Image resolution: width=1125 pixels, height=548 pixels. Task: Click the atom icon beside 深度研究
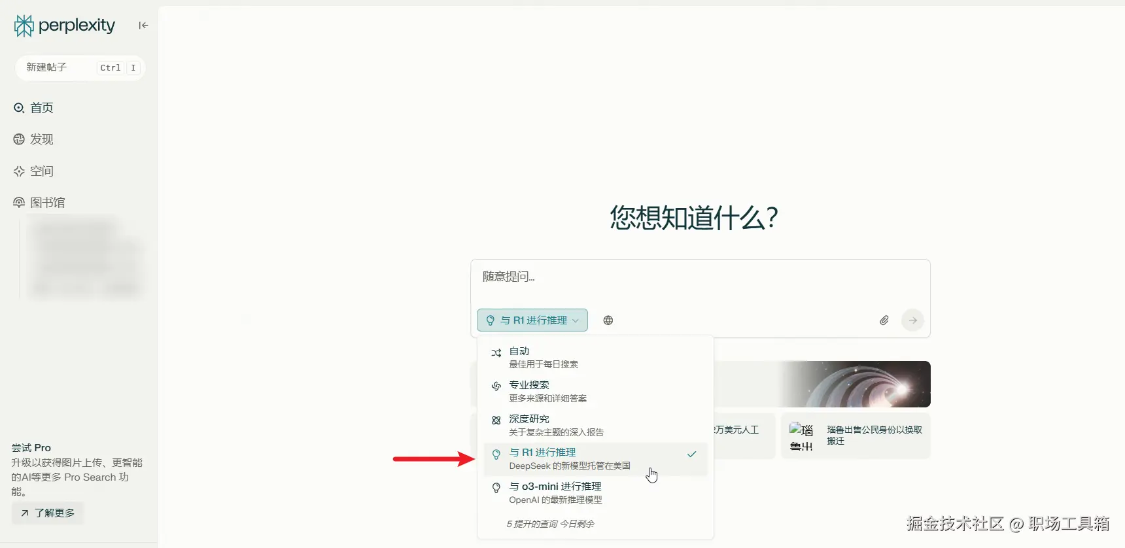[x=496, y=420]
